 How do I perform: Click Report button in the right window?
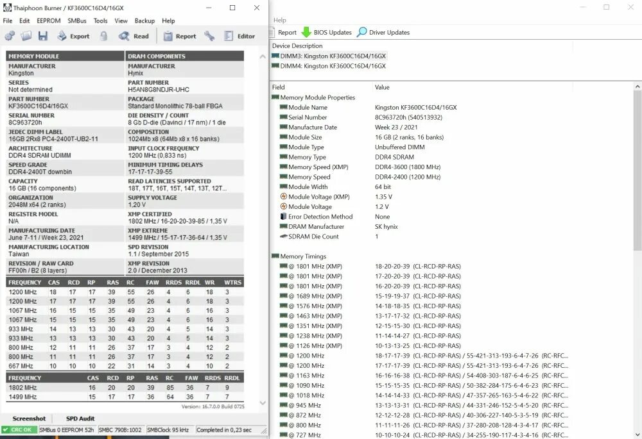click(283, 32)
